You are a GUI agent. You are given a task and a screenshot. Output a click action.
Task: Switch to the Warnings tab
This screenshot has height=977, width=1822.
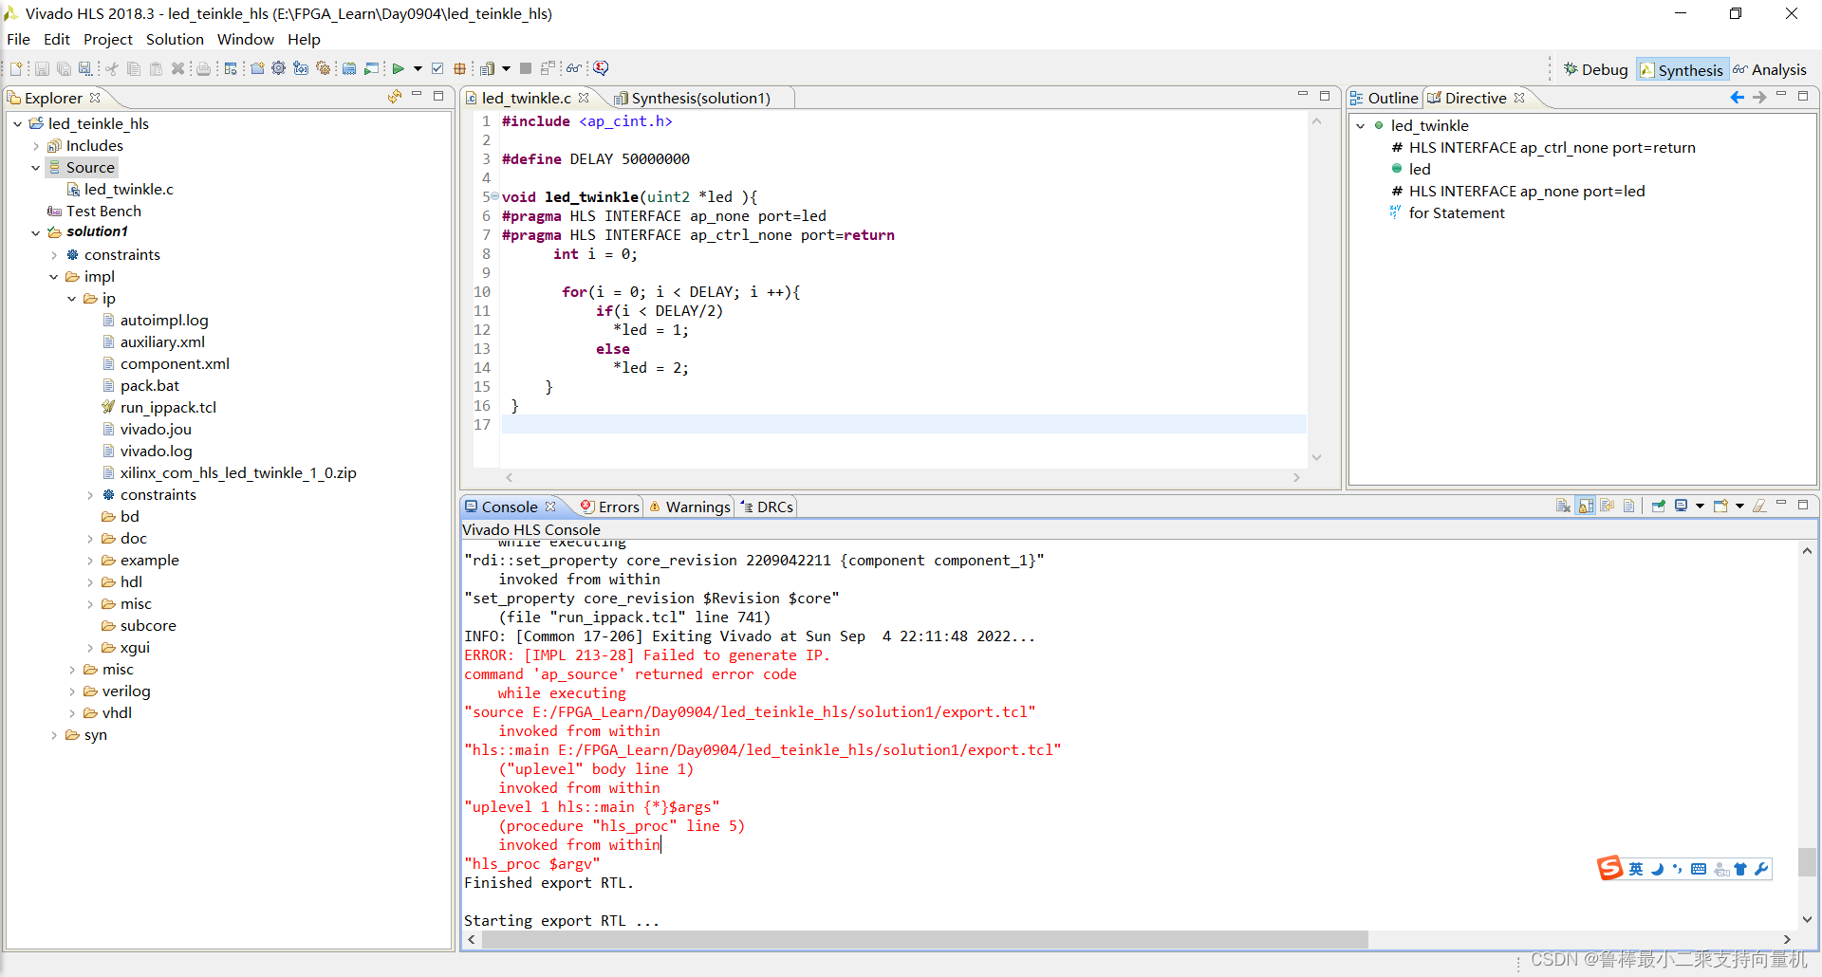(x=690, y=507)
